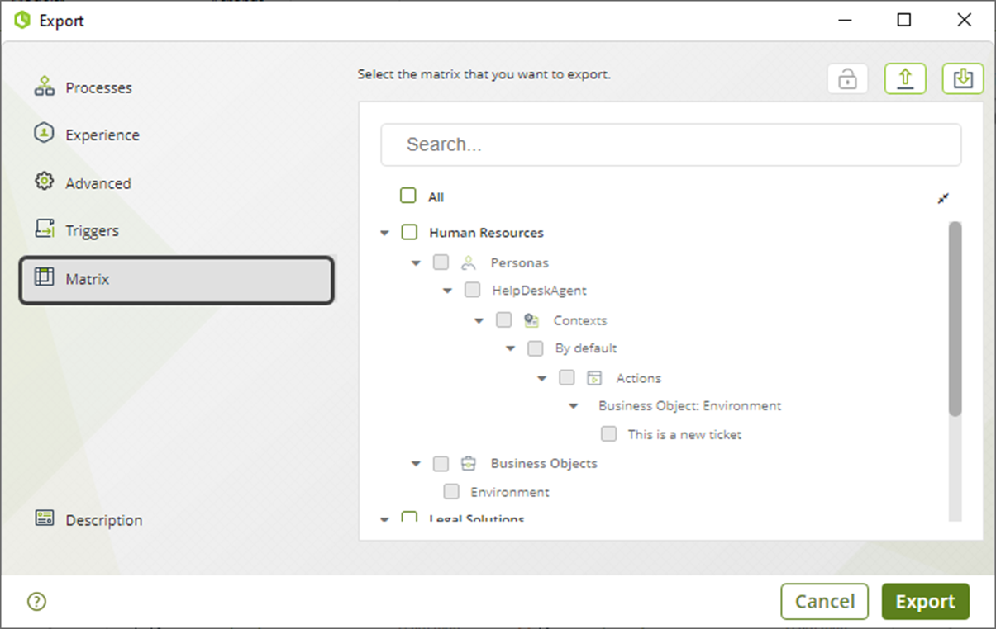The width and height of the screenshot is (996, 629).
Task: Open help via question mark icon
Action: [36, 602]
